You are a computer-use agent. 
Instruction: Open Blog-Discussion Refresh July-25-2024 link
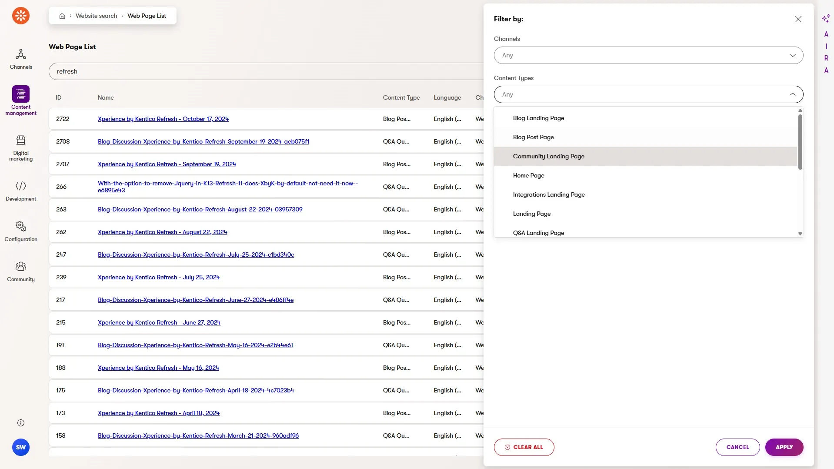click(x=196, y=255)
